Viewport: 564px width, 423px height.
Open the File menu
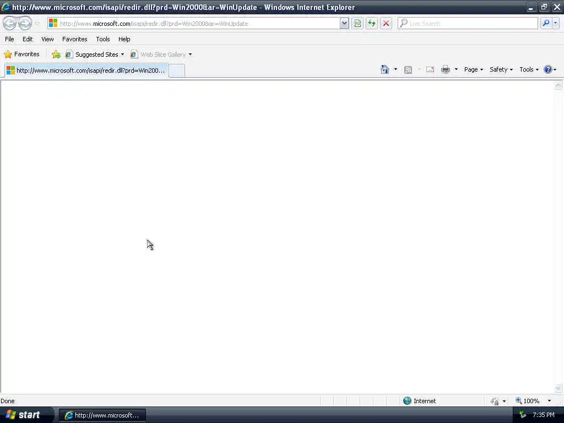point(9,39)
